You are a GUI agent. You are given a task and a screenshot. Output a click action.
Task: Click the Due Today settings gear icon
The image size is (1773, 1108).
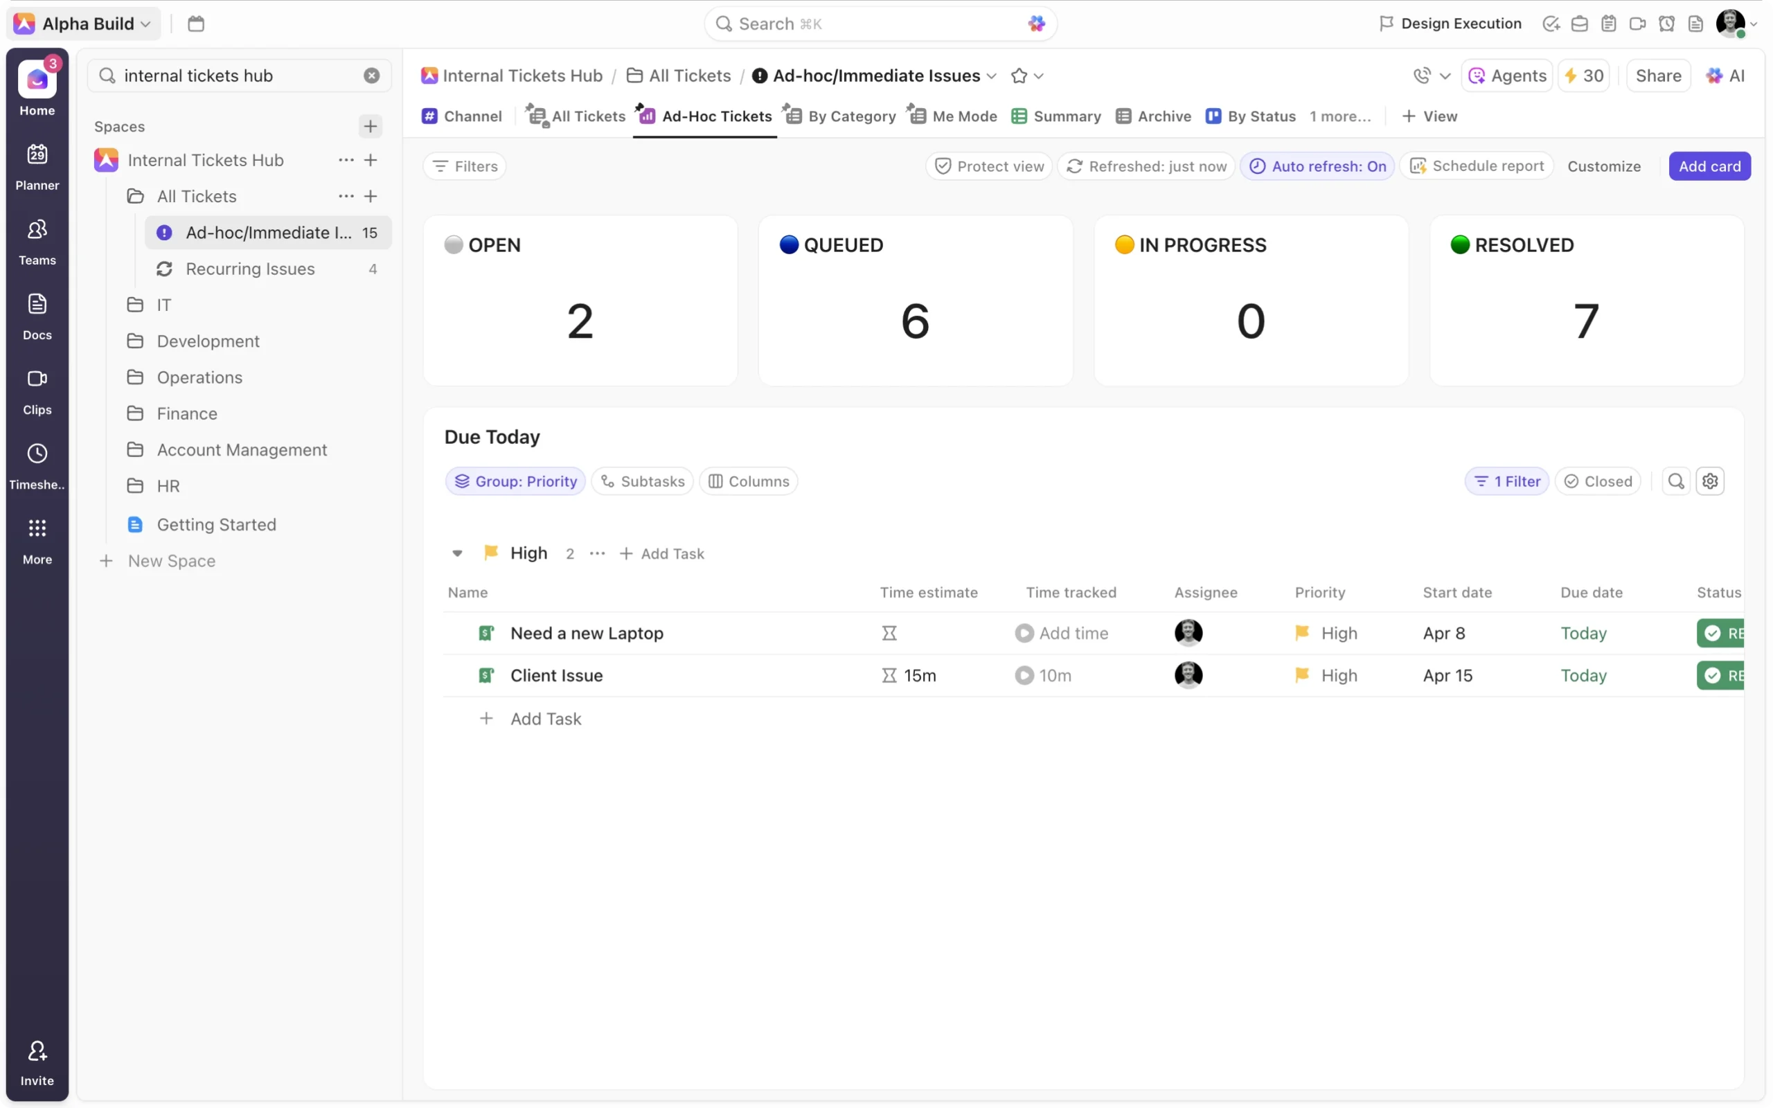coord(1709,481)
